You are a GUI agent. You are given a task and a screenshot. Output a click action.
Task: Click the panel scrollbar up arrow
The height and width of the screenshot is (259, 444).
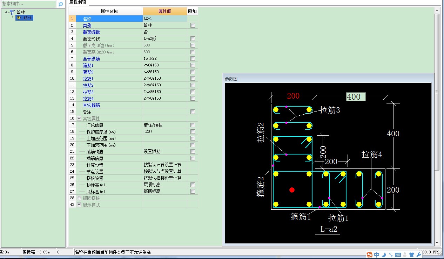click(x=437, y=10)
